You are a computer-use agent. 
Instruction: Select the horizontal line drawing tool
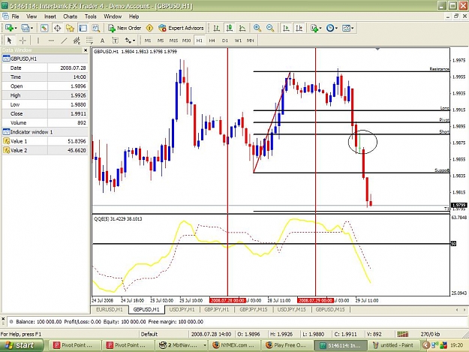click(x=51, y=41)
